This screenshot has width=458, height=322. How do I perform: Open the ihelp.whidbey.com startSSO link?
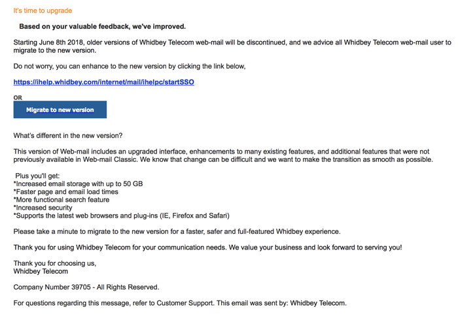click(103, 82)
